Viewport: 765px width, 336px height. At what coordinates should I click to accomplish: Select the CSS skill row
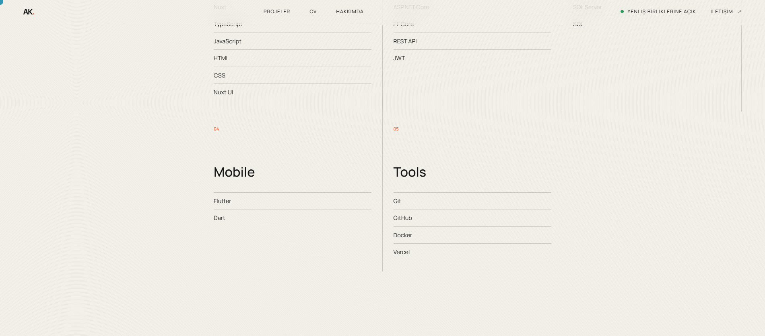pyautogui.click(x=292, y=75)
